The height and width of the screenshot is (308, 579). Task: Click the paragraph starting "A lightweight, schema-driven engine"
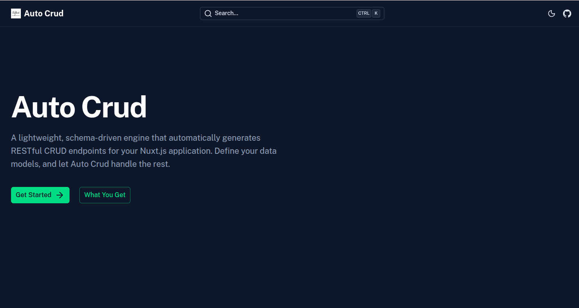pos(144,151)
